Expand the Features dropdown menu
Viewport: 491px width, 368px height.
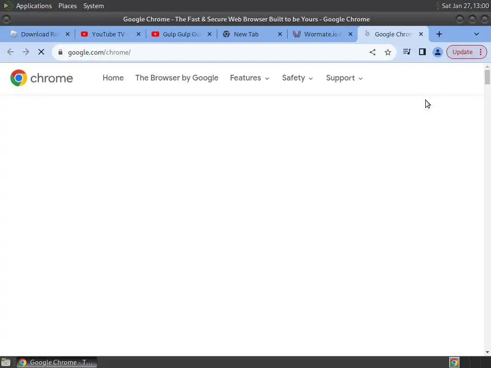(x=249, y=78)
